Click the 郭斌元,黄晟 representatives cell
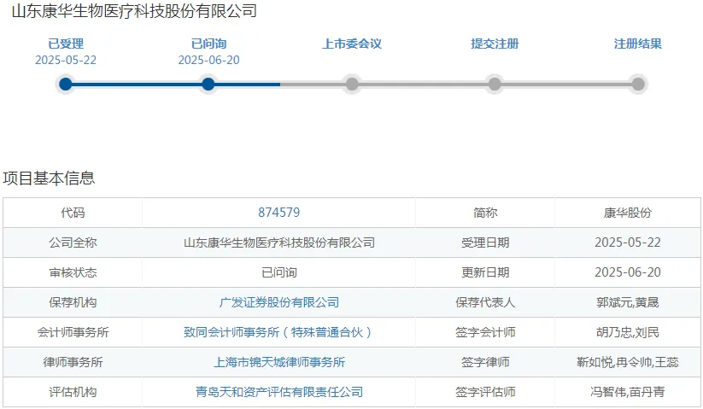Image resolution: width=703 pixels, height=409 pixels. point(628,302)
